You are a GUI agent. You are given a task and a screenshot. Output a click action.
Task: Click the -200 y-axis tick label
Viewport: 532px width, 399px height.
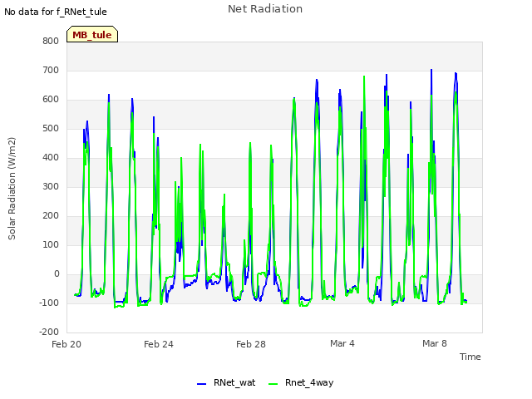49,332
